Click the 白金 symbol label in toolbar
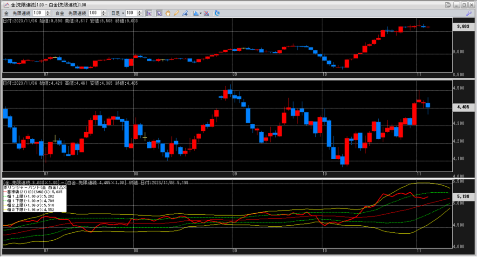477x257 pixels. (x=60, y=13)
